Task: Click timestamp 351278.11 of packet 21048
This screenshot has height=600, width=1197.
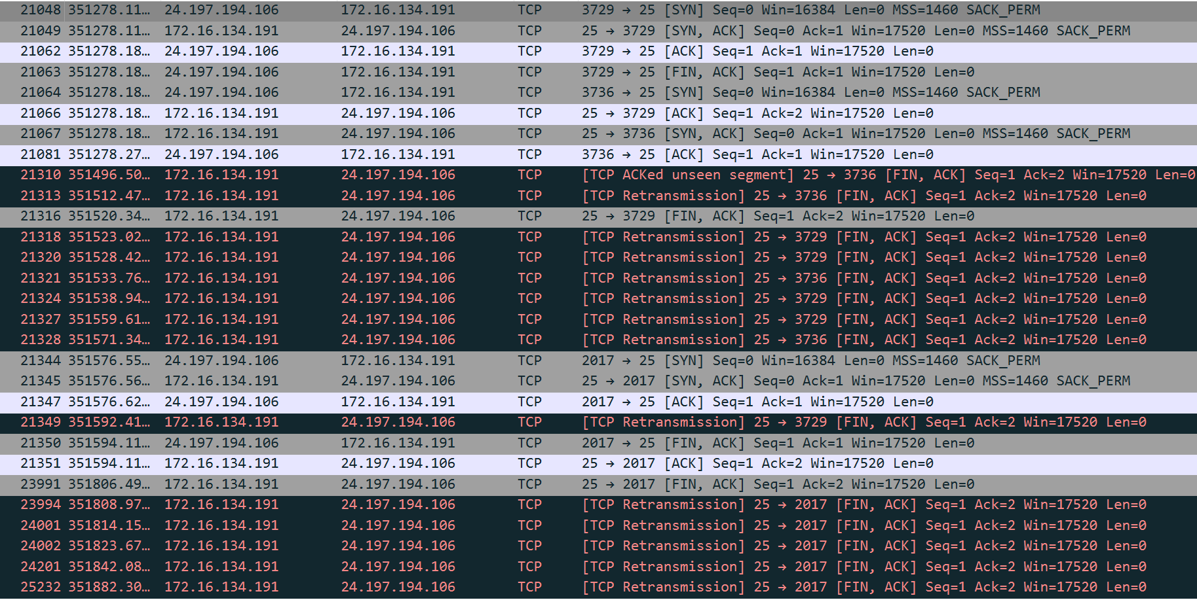Action: point(109,10)
